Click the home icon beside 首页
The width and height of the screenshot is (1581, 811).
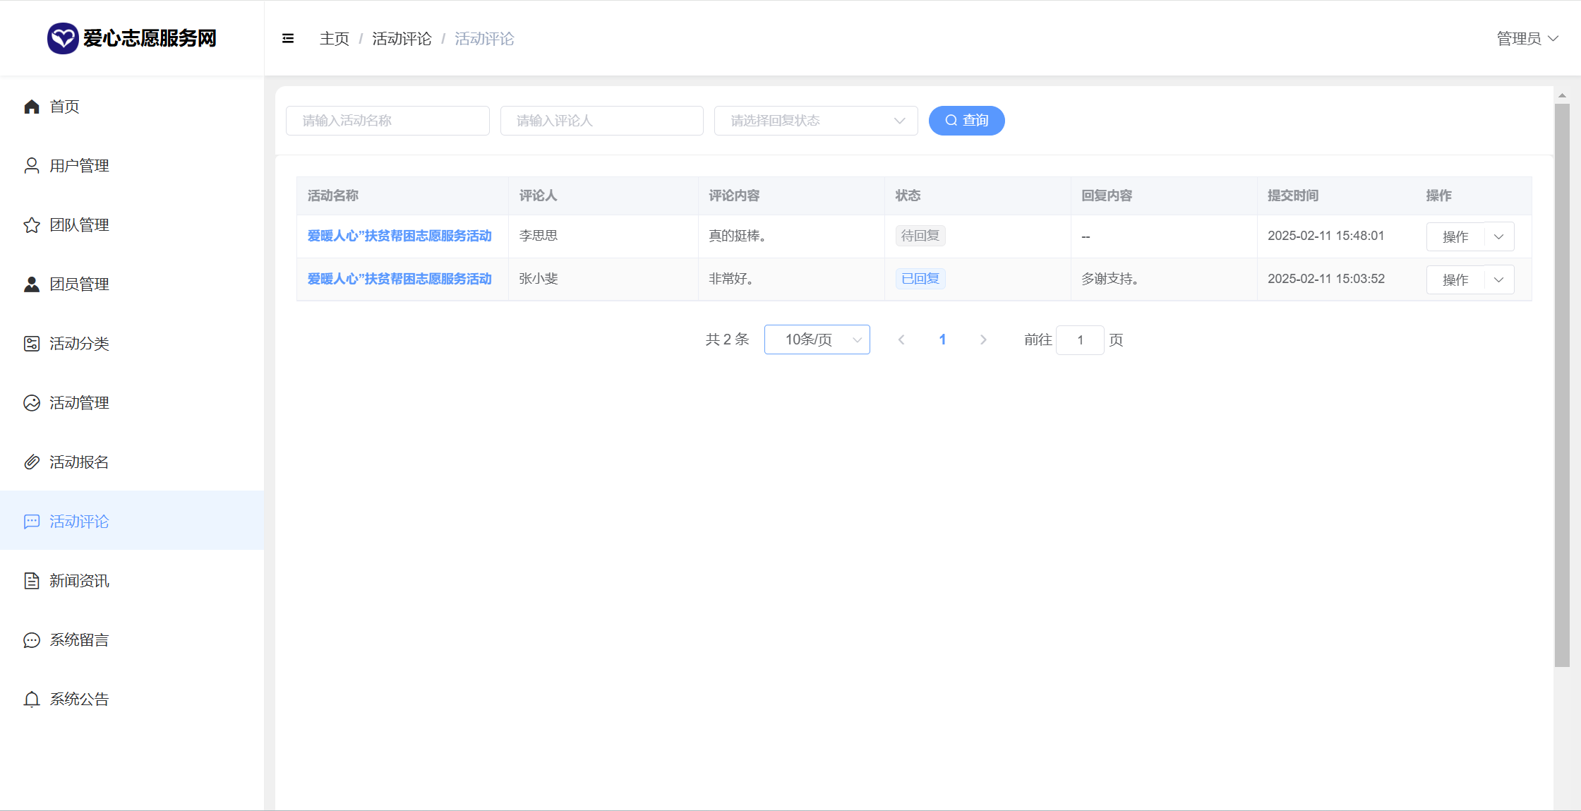pyautogui.click(x=32, y=107)
